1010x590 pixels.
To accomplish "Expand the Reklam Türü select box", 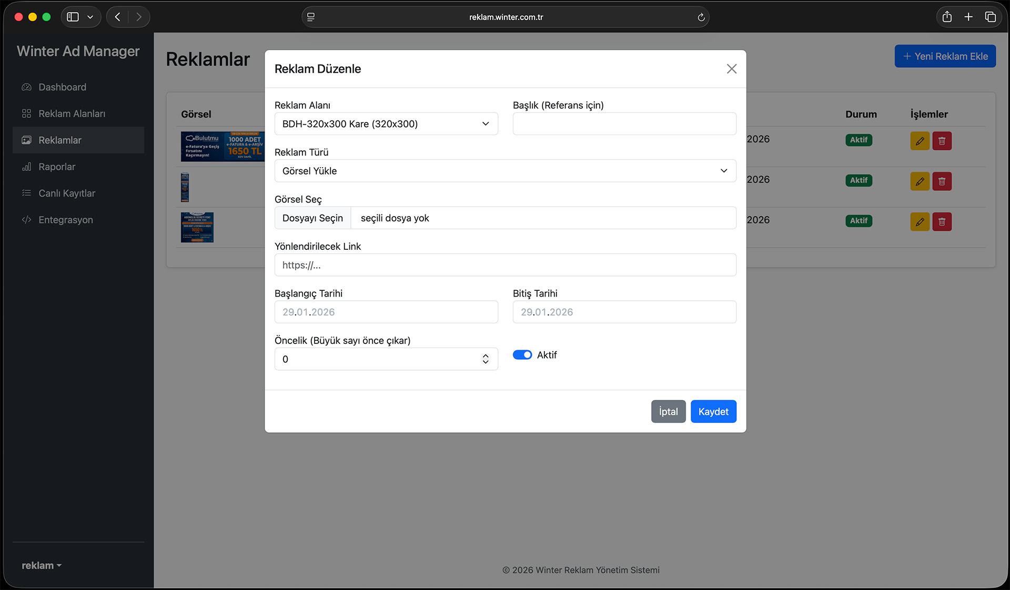I will [x=505, y=171].
